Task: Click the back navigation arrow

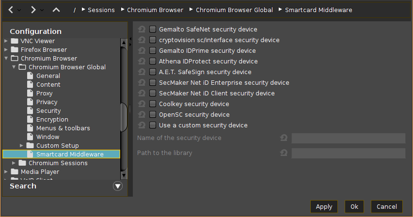Action: tap(11, 10)
